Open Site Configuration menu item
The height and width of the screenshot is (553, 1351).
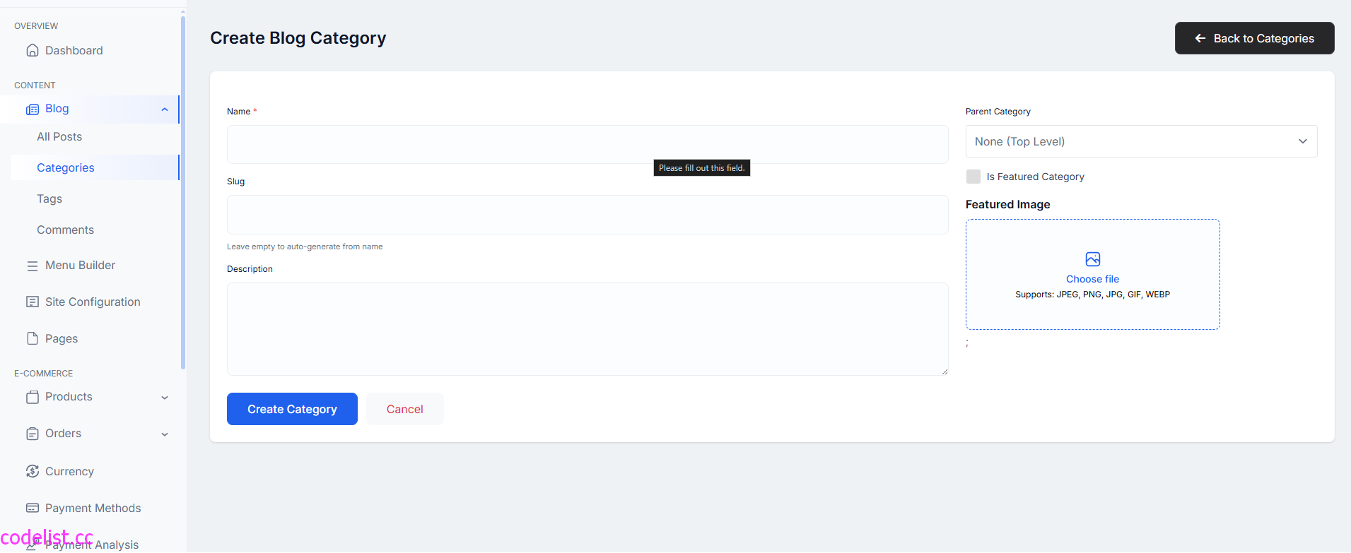93,302
